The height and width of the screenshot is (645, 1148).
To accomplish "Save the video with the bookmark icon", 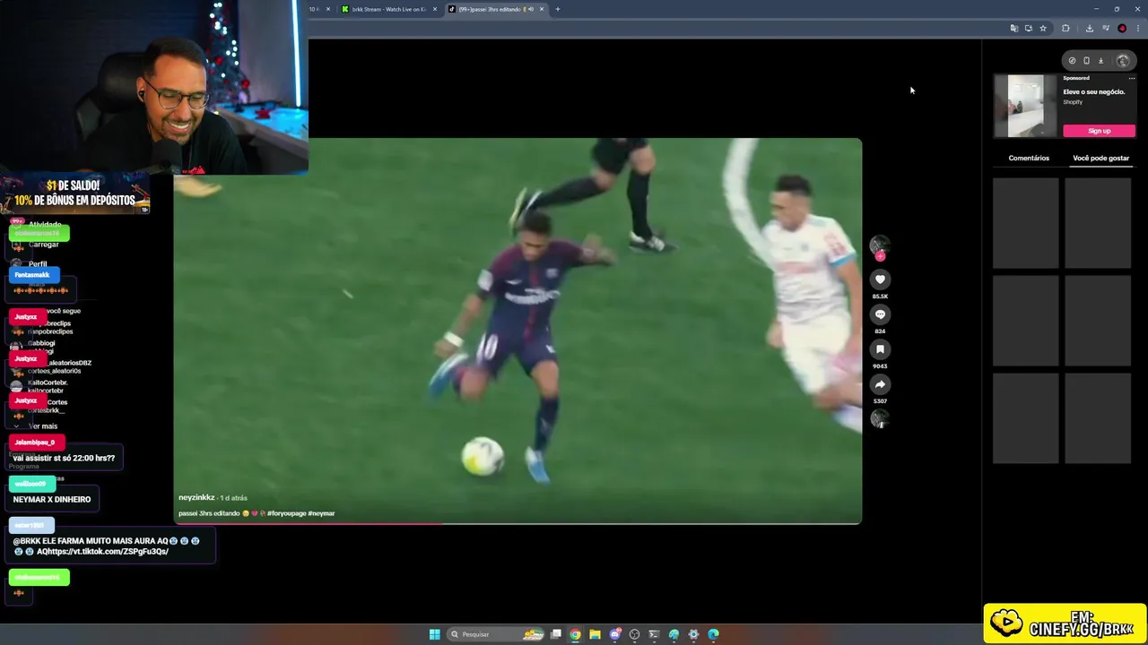I will click(880, 349).
